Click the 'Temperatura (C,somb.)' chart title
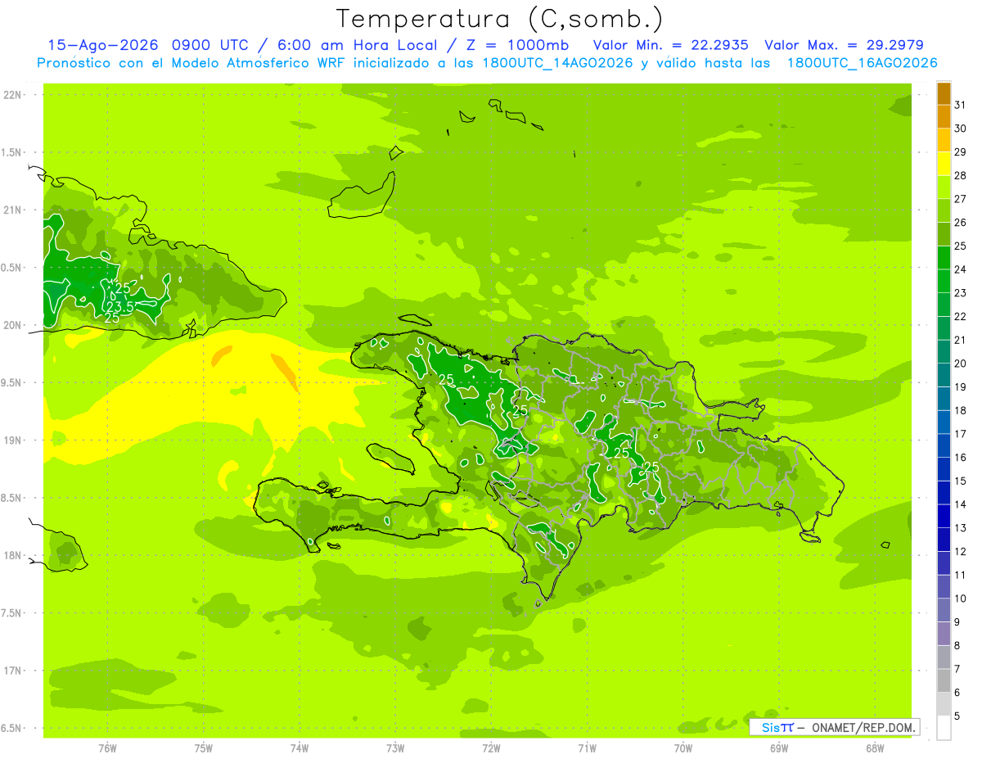This screenshot has width=982, height=759. (499, 18)
